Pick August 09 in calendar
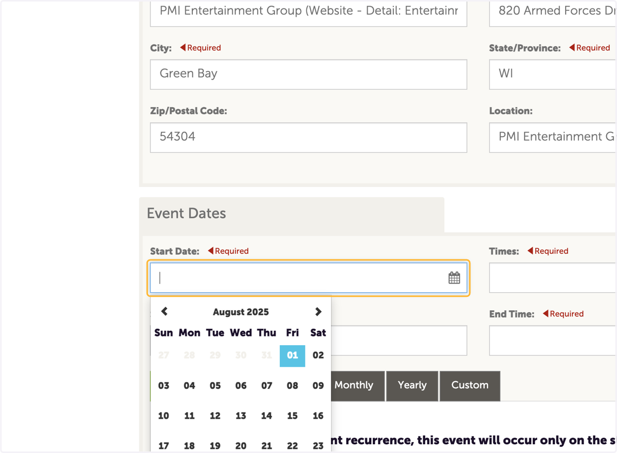Viewport: 617px width, 453px height. (318, 386)
